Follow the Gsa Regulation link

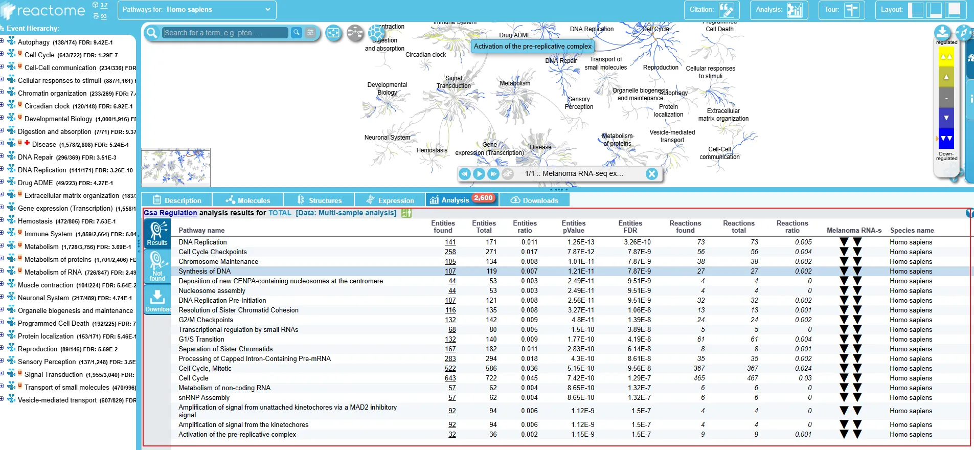(170, 213)
